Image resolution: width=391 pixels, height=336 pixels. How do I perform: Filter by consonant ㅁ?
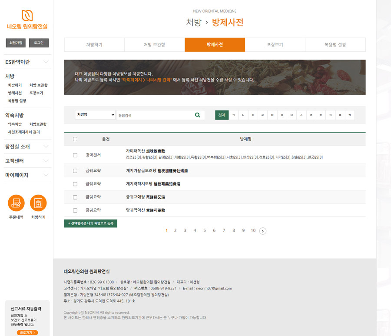(272, 115)
